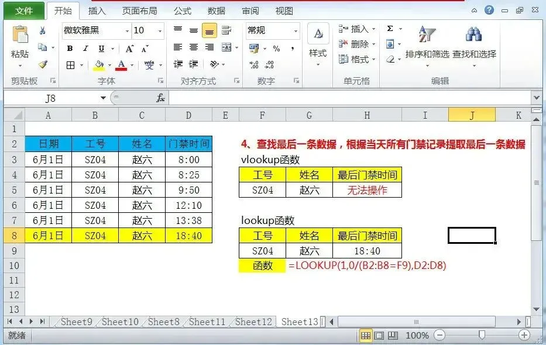Image resolution: width=546 pixels, height=345 pixels.
Task: Click the zoom out minus button
Action: pos(439,335)
